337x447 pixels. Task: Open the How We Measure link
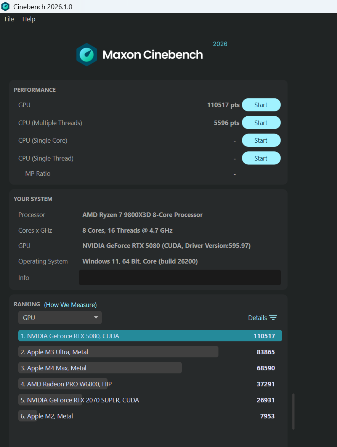[71, 305]
